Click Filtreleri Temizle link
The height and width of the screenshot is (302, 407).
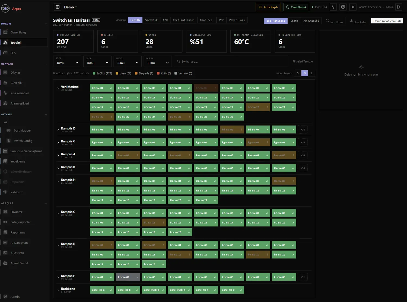(x=303, y=61)
